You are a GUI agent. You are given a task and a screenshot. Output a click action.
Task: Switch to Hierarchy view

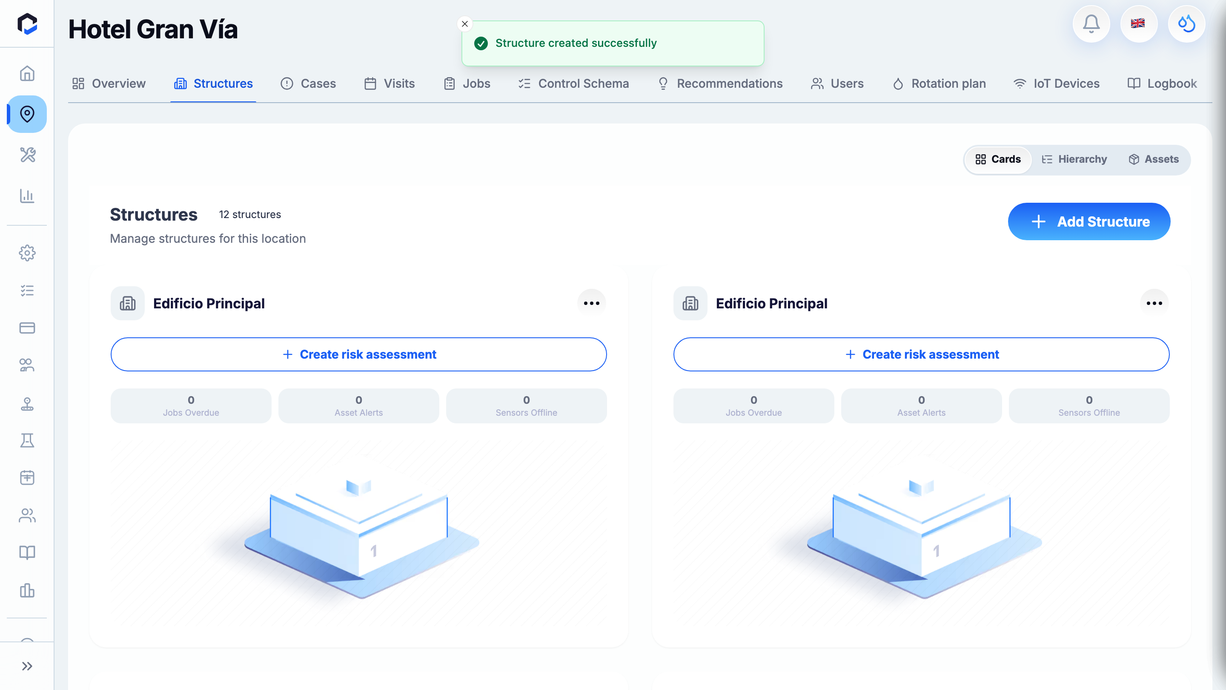tap(1074, 160)
